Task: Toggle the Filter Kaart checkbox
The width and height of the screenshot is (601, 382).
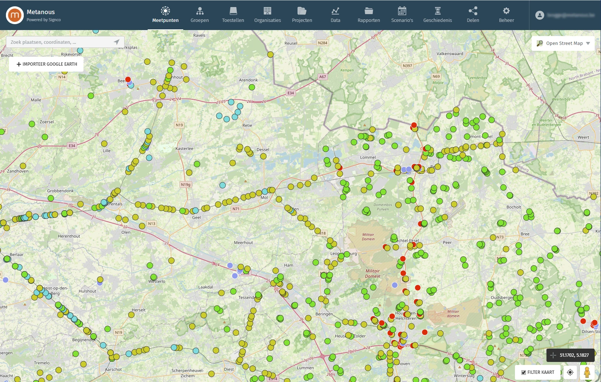Action: click(524, 372)
